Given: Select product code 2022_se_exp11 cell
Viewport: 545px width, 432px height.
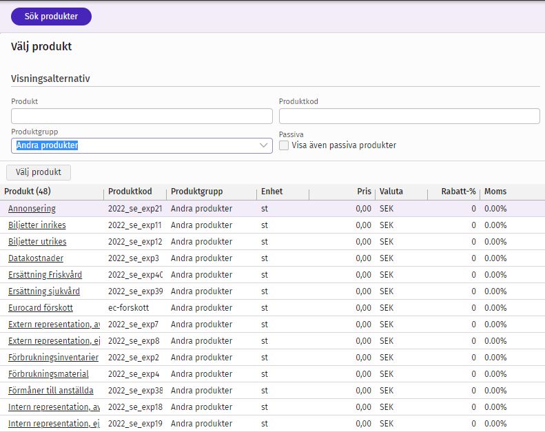Looking at the screenshot, I should click(x=135, y=225).
